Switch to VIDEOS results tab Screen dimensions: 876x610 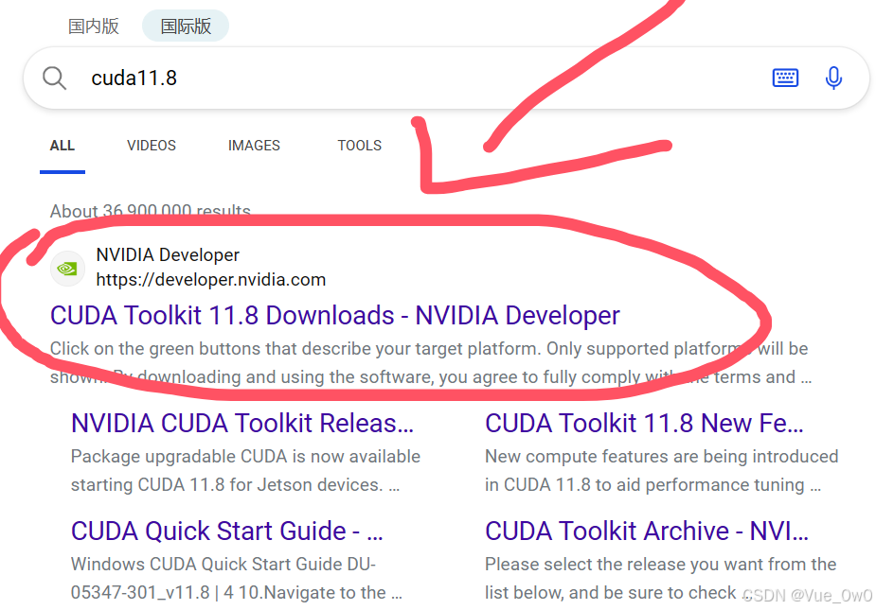click(152, 146)
